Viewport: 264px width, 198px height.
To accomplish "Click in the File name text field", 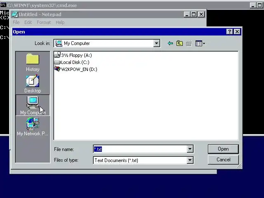I will pos(140,149).
